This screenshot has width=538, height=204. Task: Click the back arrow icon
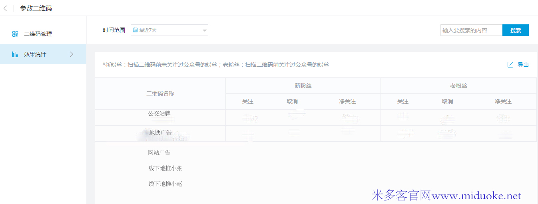pos(5,8)
